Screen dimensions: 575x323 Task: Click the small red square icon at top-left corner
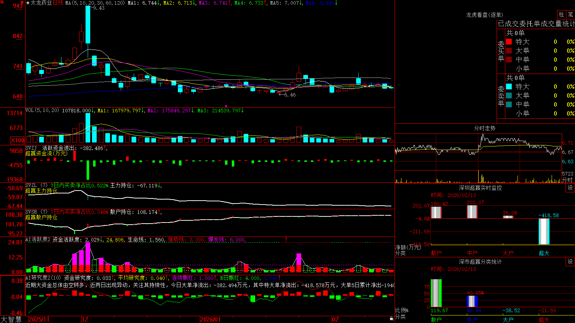[x=2, y=2]
